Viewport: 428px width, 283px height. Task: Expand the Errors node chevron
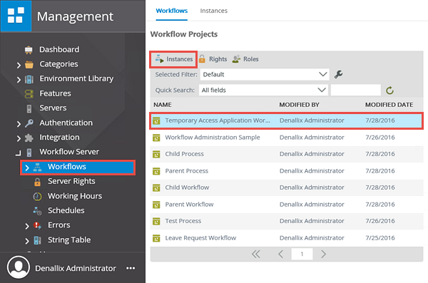coord(27,226)
